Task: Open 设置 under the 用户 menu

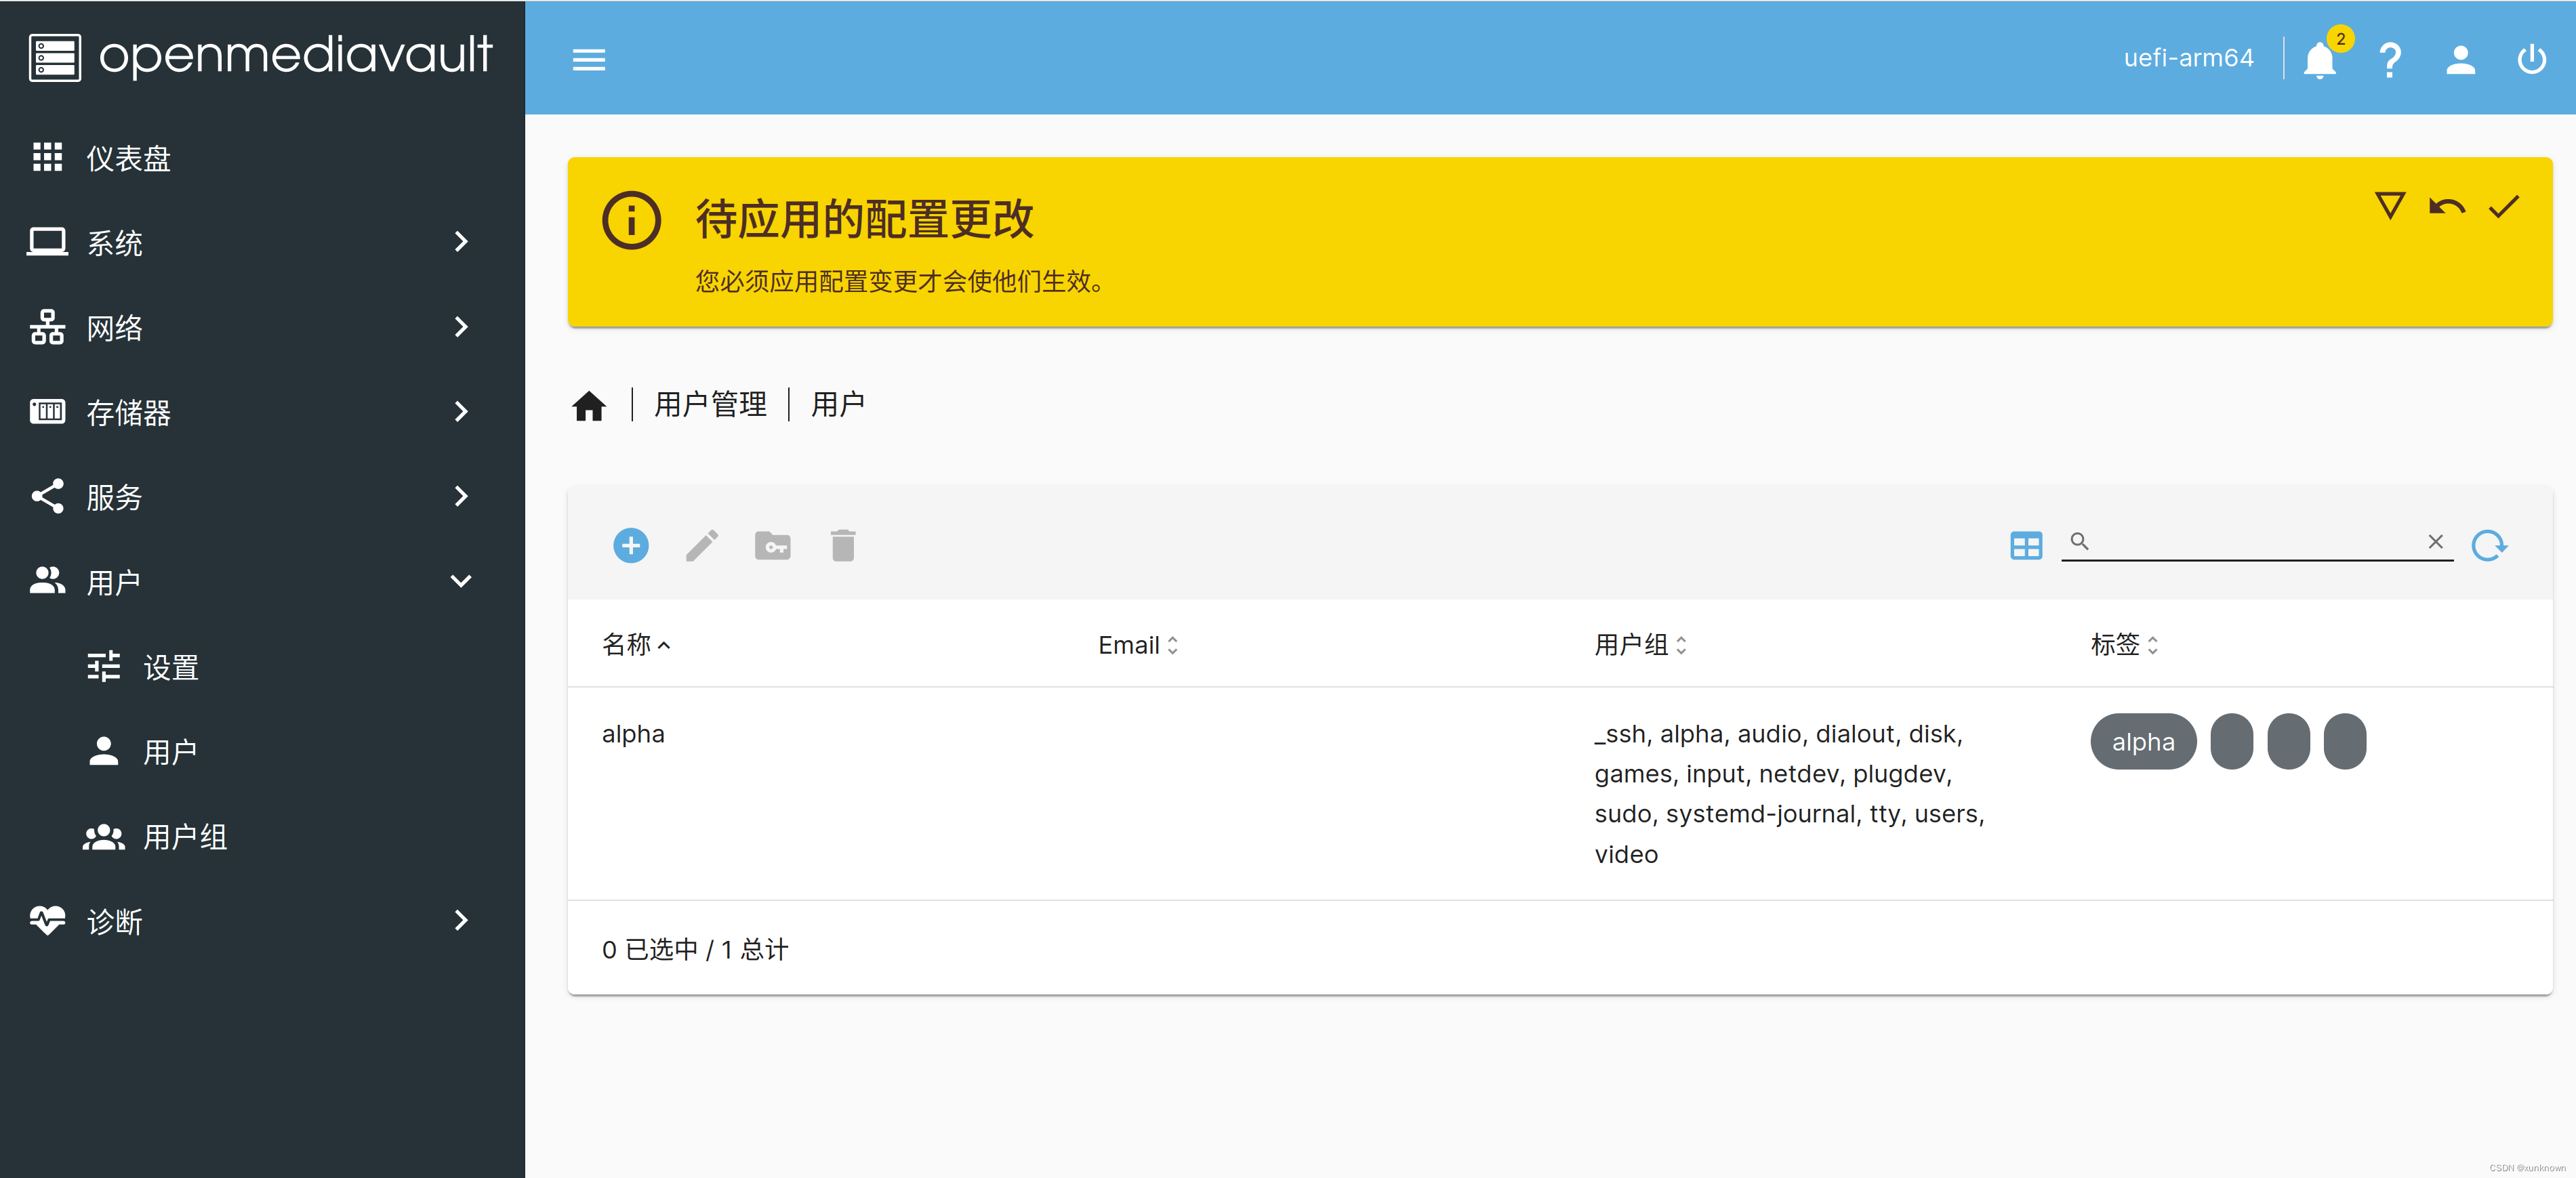Action: pos(170,667)
